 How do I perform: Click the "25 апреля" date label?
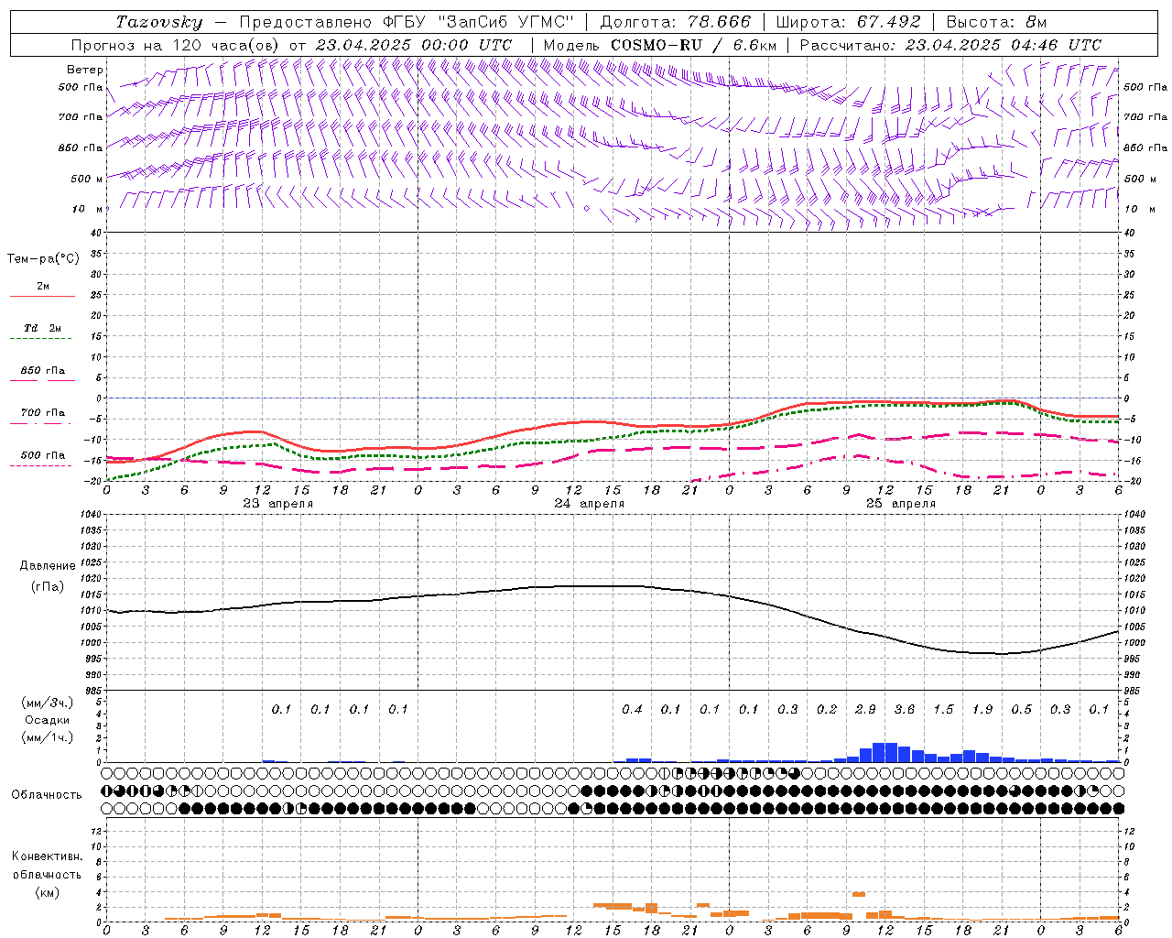[x=901, y=504]
